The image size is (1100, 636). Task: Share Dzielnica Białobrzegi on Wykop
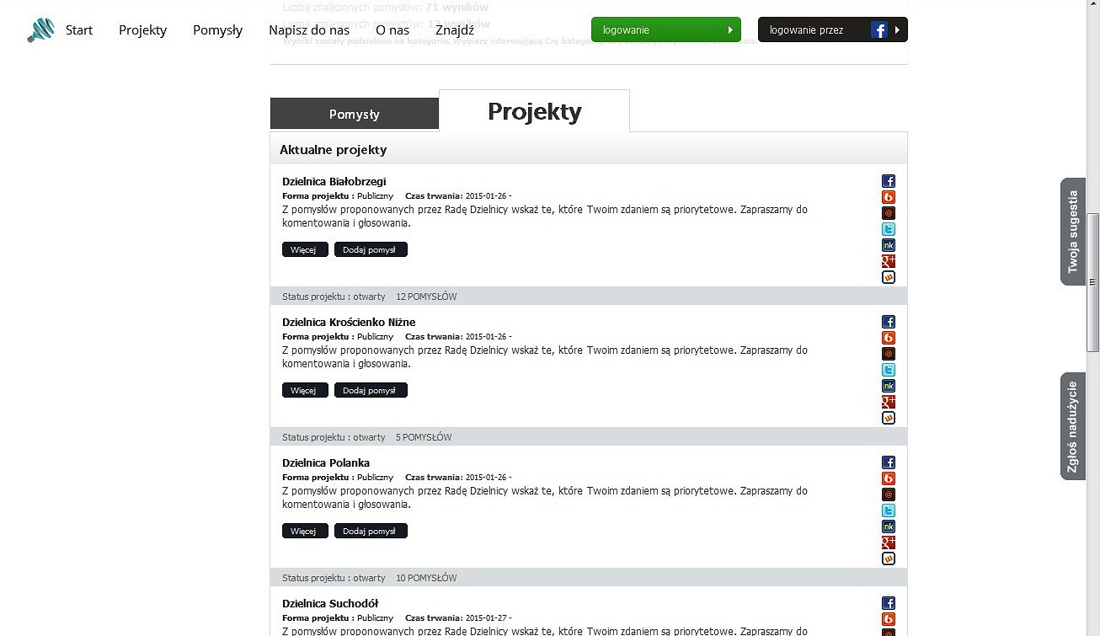(889, 277)
